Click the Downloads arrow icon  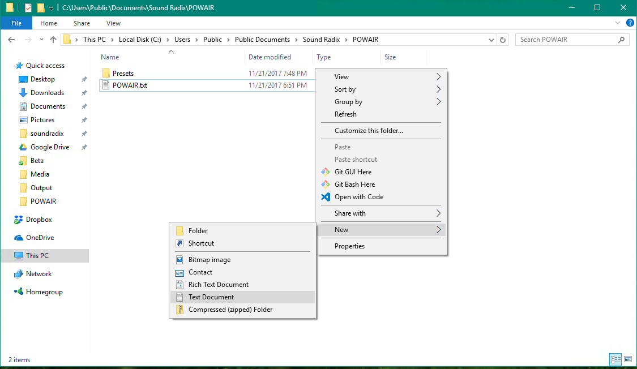coord(23,93)
